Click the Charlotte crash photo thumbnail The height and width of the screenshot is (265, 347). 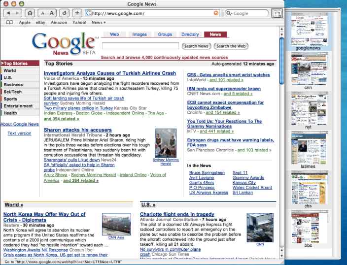point(260,228)
